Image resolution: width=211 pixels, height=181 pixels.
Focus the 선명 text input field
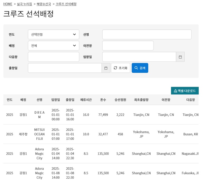pyautogui.click(x=147, y=35)
